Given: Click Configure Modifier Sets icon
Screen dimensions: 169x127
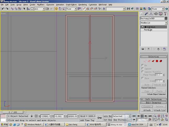Looking at the screenshot, I should [x=165, y=49].
